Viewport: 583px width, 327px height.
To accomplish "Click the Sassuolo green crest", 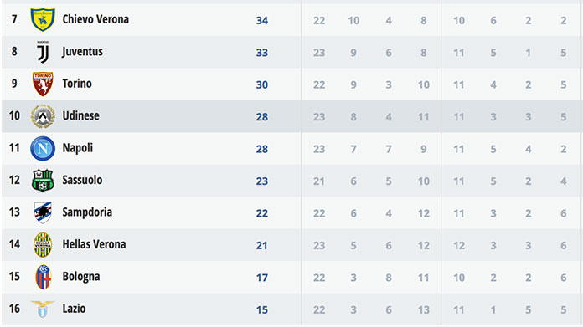I will [43, 181].
